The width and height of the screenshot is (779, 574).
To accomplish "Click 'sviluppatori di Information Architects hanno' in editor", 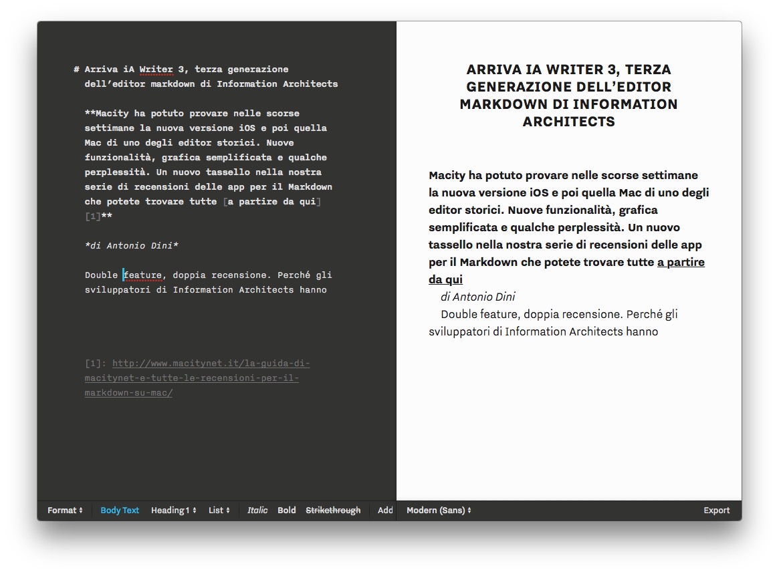I will (206, 290).
